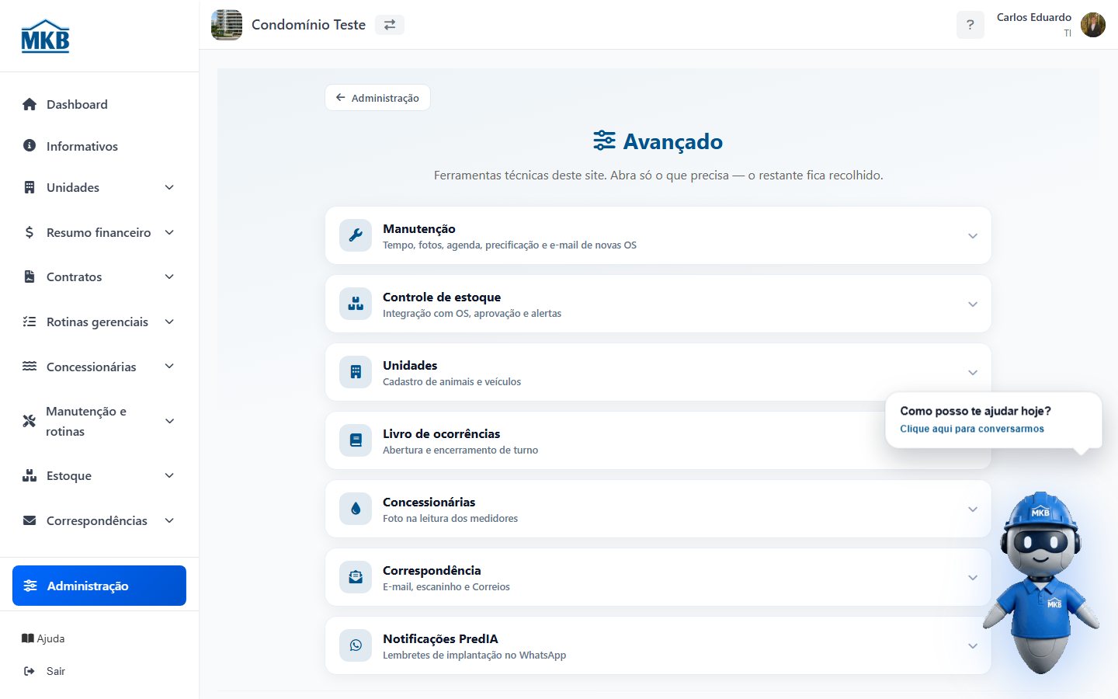The height and width of the screenshot is (699, 1118).
Task: Click 'E-mail, escaninho e Correios' text
Action: [446, 586]
